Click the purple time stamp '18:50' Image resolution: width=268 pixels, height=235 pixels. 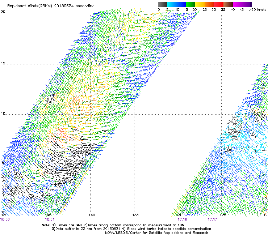tap(5, 219)
